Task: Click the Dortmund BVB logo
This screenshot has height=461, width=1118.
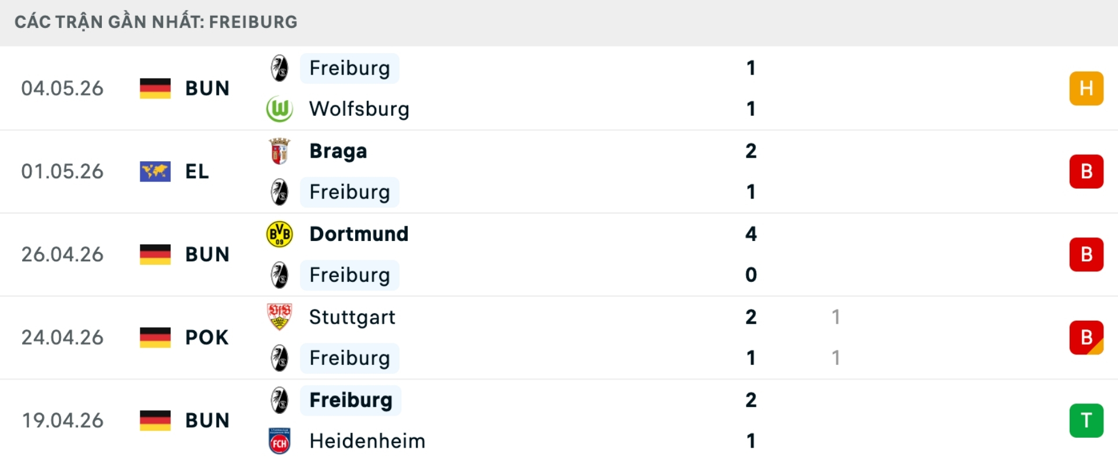Action: click(x=279, y=234)
